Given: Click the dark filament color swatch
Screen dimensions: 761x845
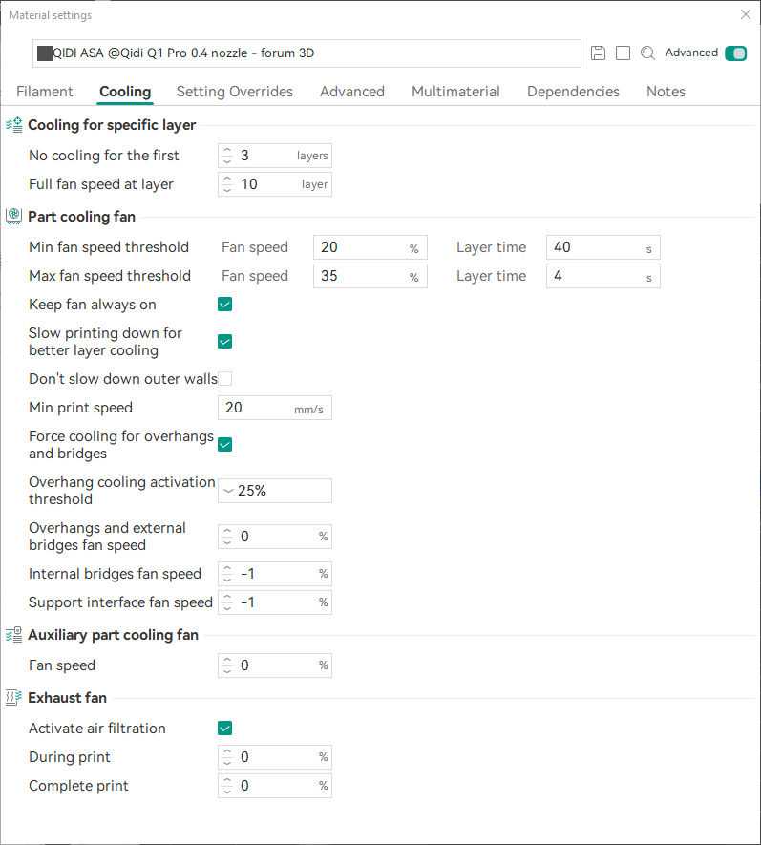Looking at the screenshot, I should (x=44, y=53).
